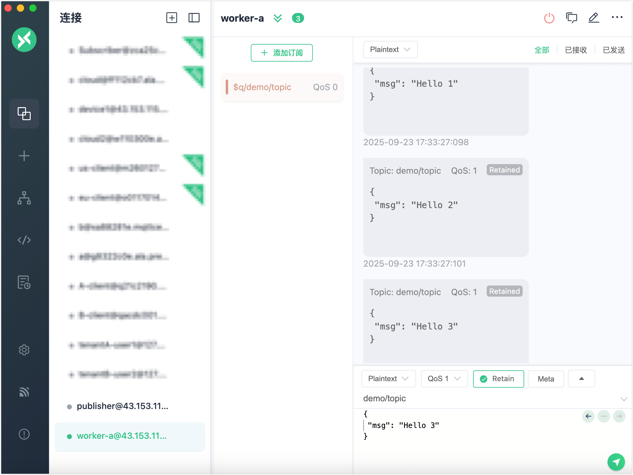The width and height of the screenshot is (633, 475).
Task: Click the 添加订阅 button
Action: point(281,53)
